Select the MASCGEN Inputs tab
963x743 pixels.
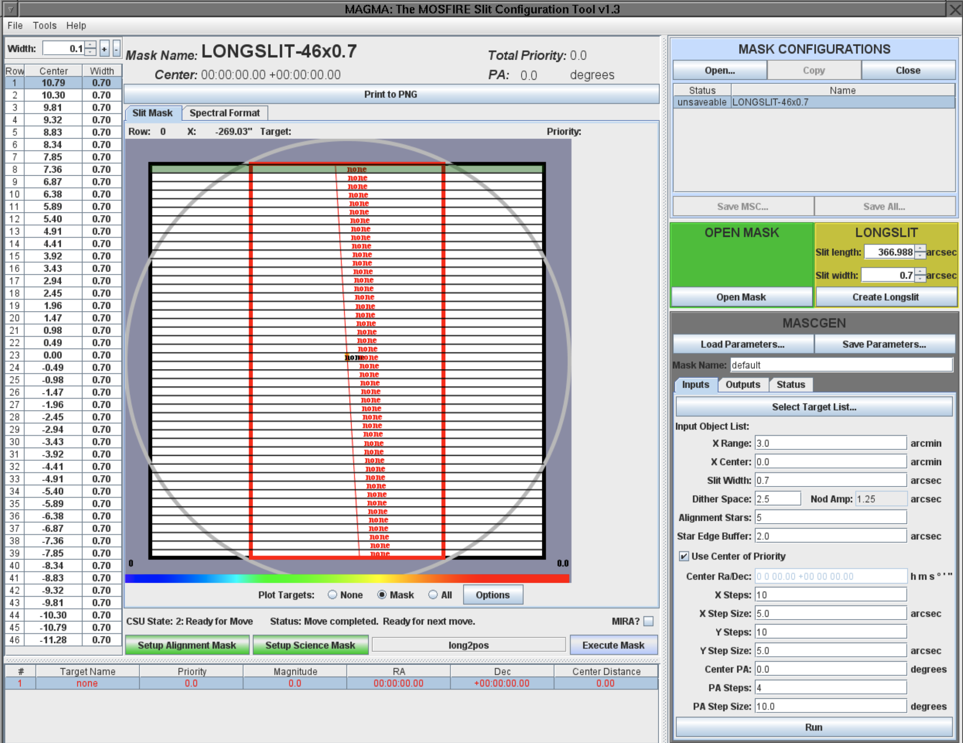pos(696,385)
